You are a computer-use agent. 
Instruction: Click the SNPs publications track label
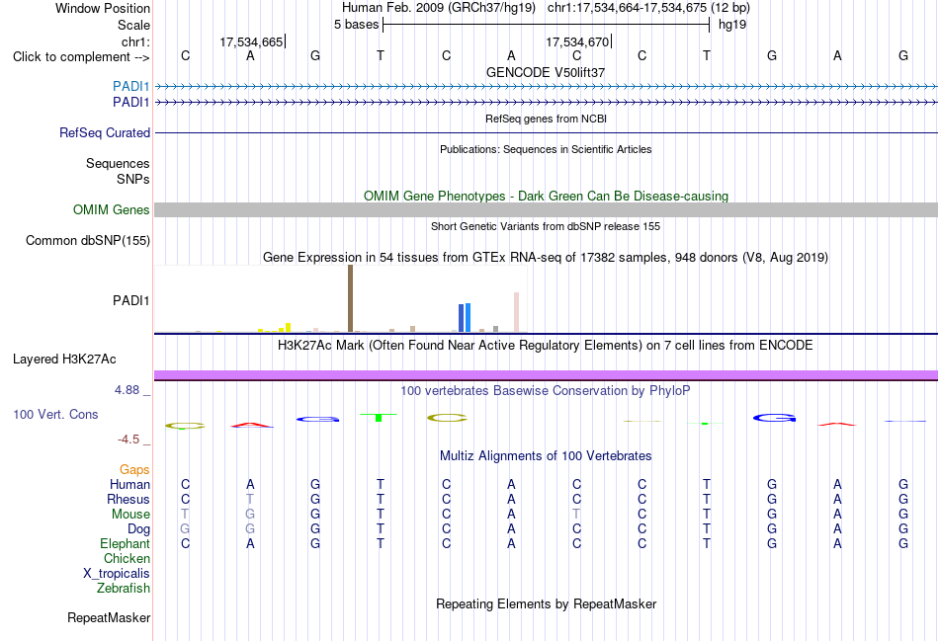point(133,179)
